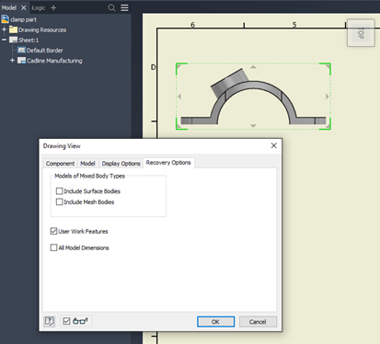
Task: Confirm with the OK button
Action: (x=215, y=322)
